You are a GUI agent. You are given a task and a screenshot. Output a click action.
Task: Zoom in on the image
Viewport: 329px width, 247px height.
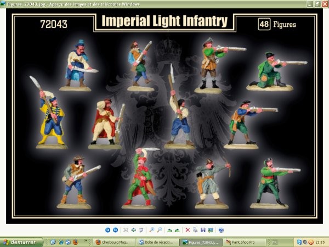(152, 230)
